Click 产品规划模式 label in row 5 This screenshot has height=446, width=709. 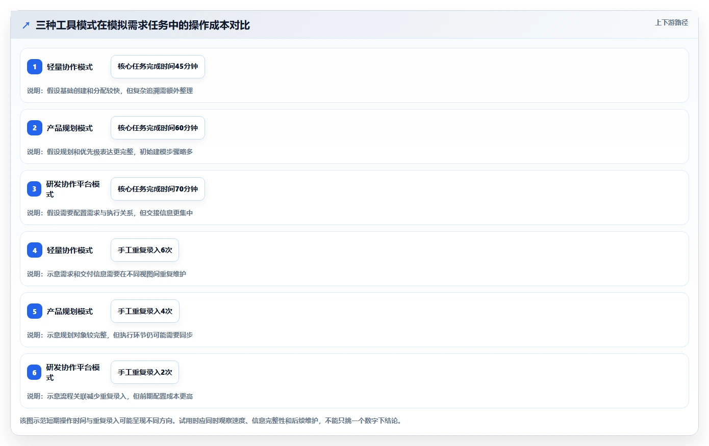[70, 311]
